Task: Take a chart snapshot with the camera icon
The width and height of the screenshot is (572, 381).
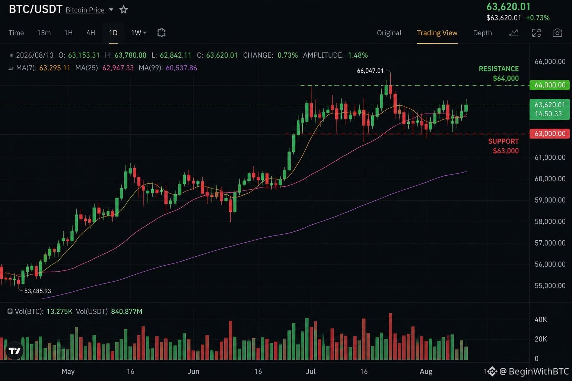Action: click(x=557, y=33)
